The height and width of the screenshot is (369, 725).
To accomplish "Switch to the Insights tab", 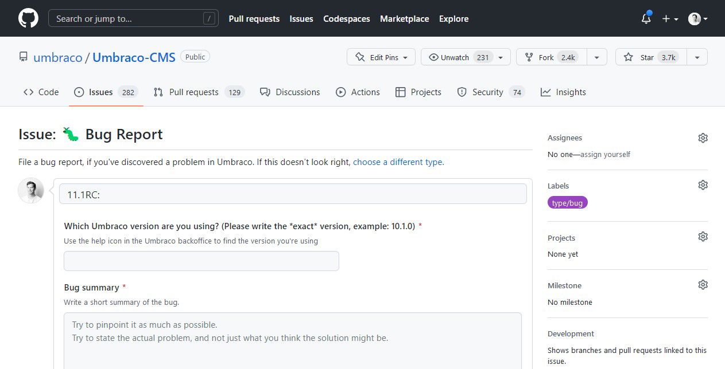I will (x=563, y=92).
